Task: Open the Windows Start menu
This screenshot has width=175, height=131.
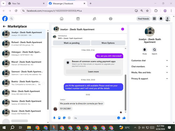Action: [4, 128]
